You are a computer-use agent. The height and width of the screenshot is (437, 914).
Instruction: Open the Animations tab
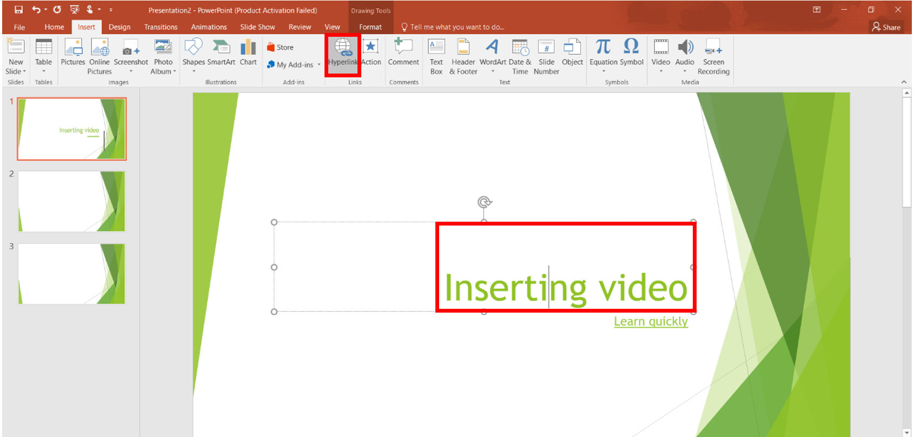click(209, 27)
